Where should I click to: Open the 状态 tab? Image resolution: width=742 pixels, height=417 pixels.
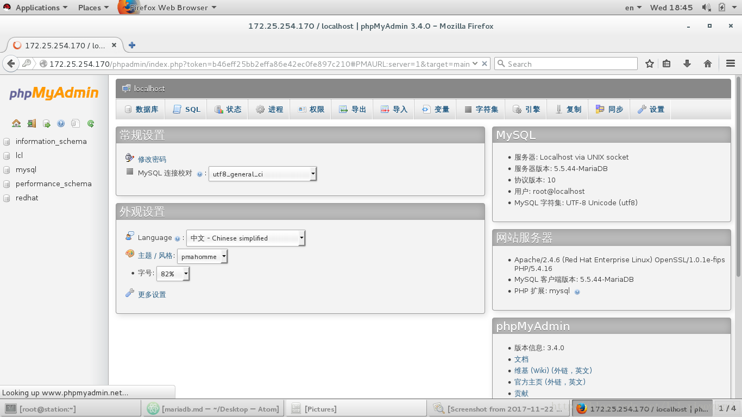pos(228,109)
